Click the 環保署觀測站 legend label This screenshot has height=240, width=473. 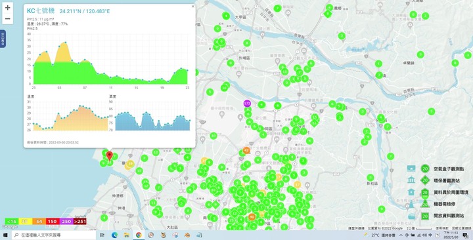click(447, 181)
